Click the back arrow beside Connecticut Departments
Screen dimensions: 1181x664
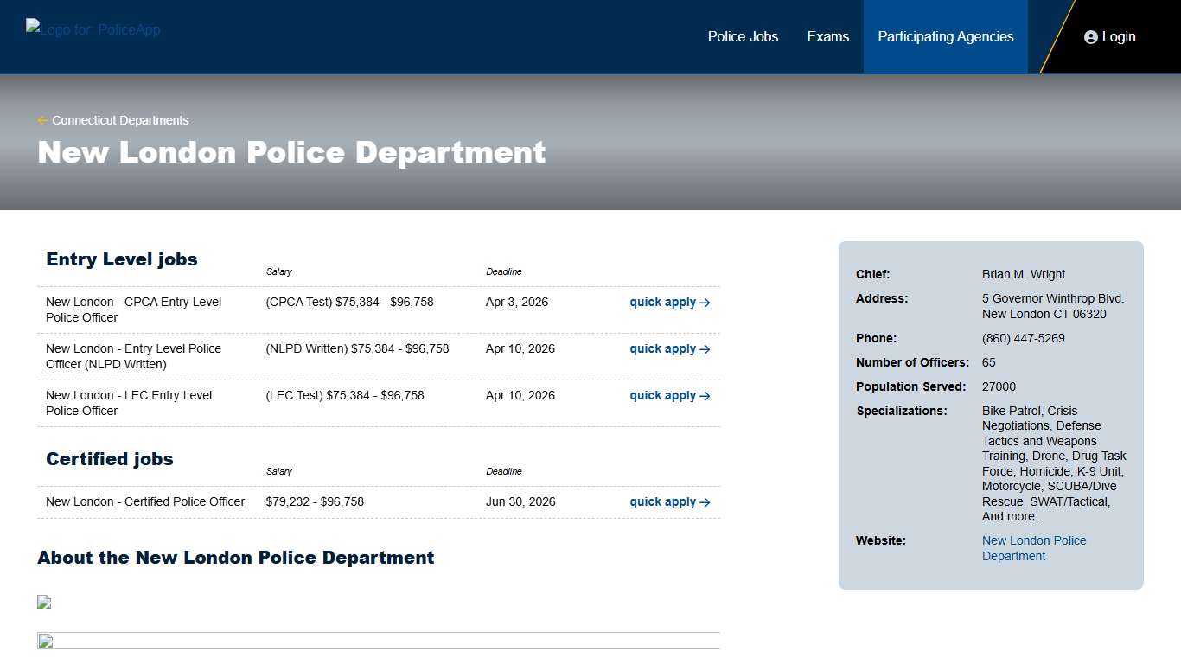click(41, 119)
